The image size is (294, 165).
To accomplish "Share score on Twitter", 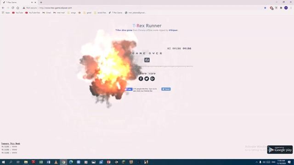I will tap(147, 79).
